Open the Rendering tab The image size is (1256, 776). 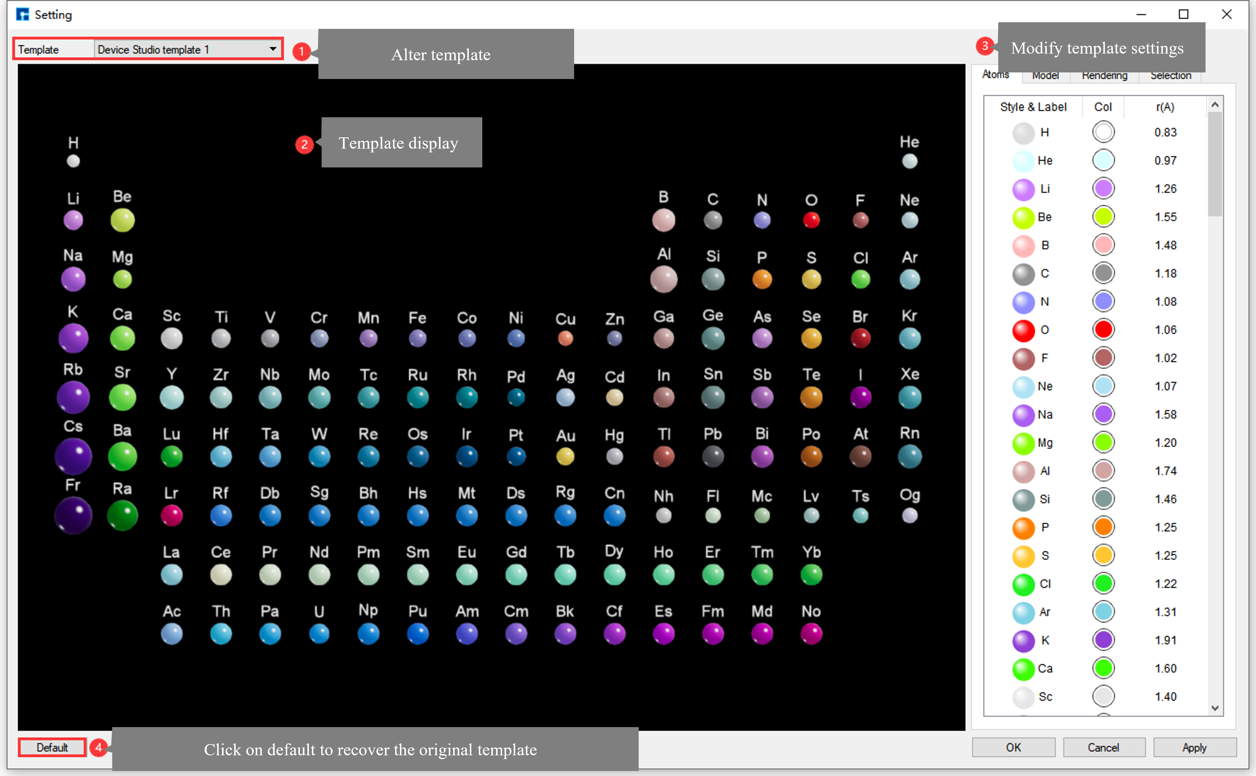(1104, 76)
